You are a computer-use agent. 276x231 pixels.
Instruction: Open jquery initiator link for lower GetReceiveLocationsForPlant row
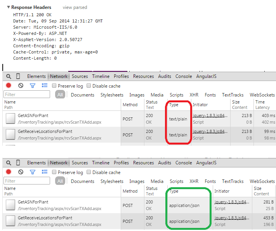coord(232,218)
